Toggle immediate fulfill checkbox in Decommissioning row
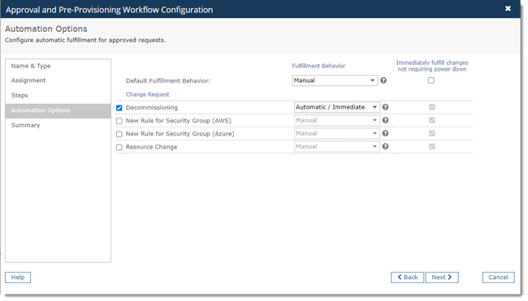Viewport: 528px width, 301px height. click(x=432, y=107)
